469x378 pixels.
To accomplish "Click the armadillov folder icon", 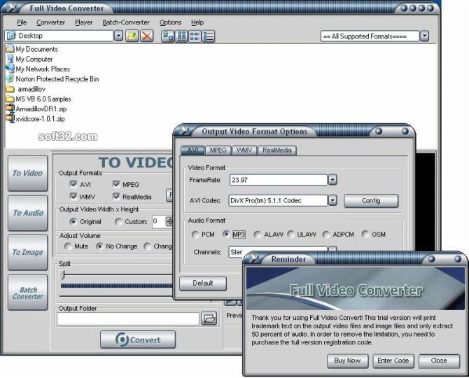I will point(10,89).
